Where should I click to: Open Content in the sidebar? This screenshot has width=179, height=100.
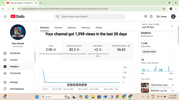(18, 60)
